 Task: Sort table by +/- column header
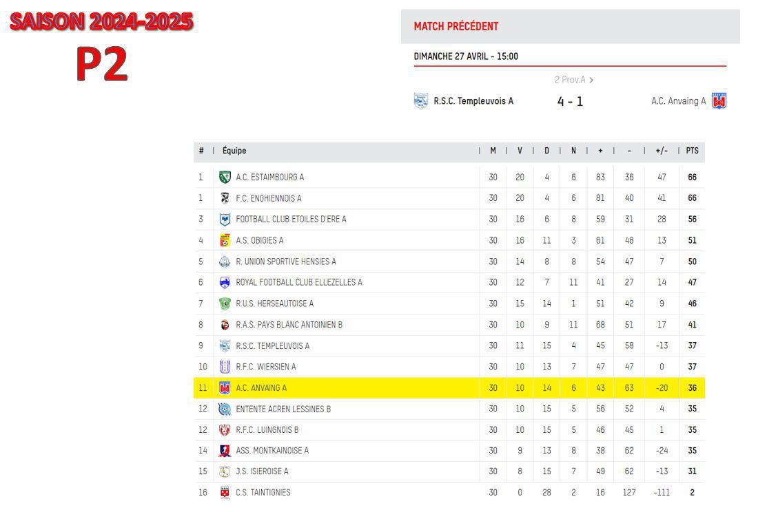pyautogui.click(x=662, y=151)
